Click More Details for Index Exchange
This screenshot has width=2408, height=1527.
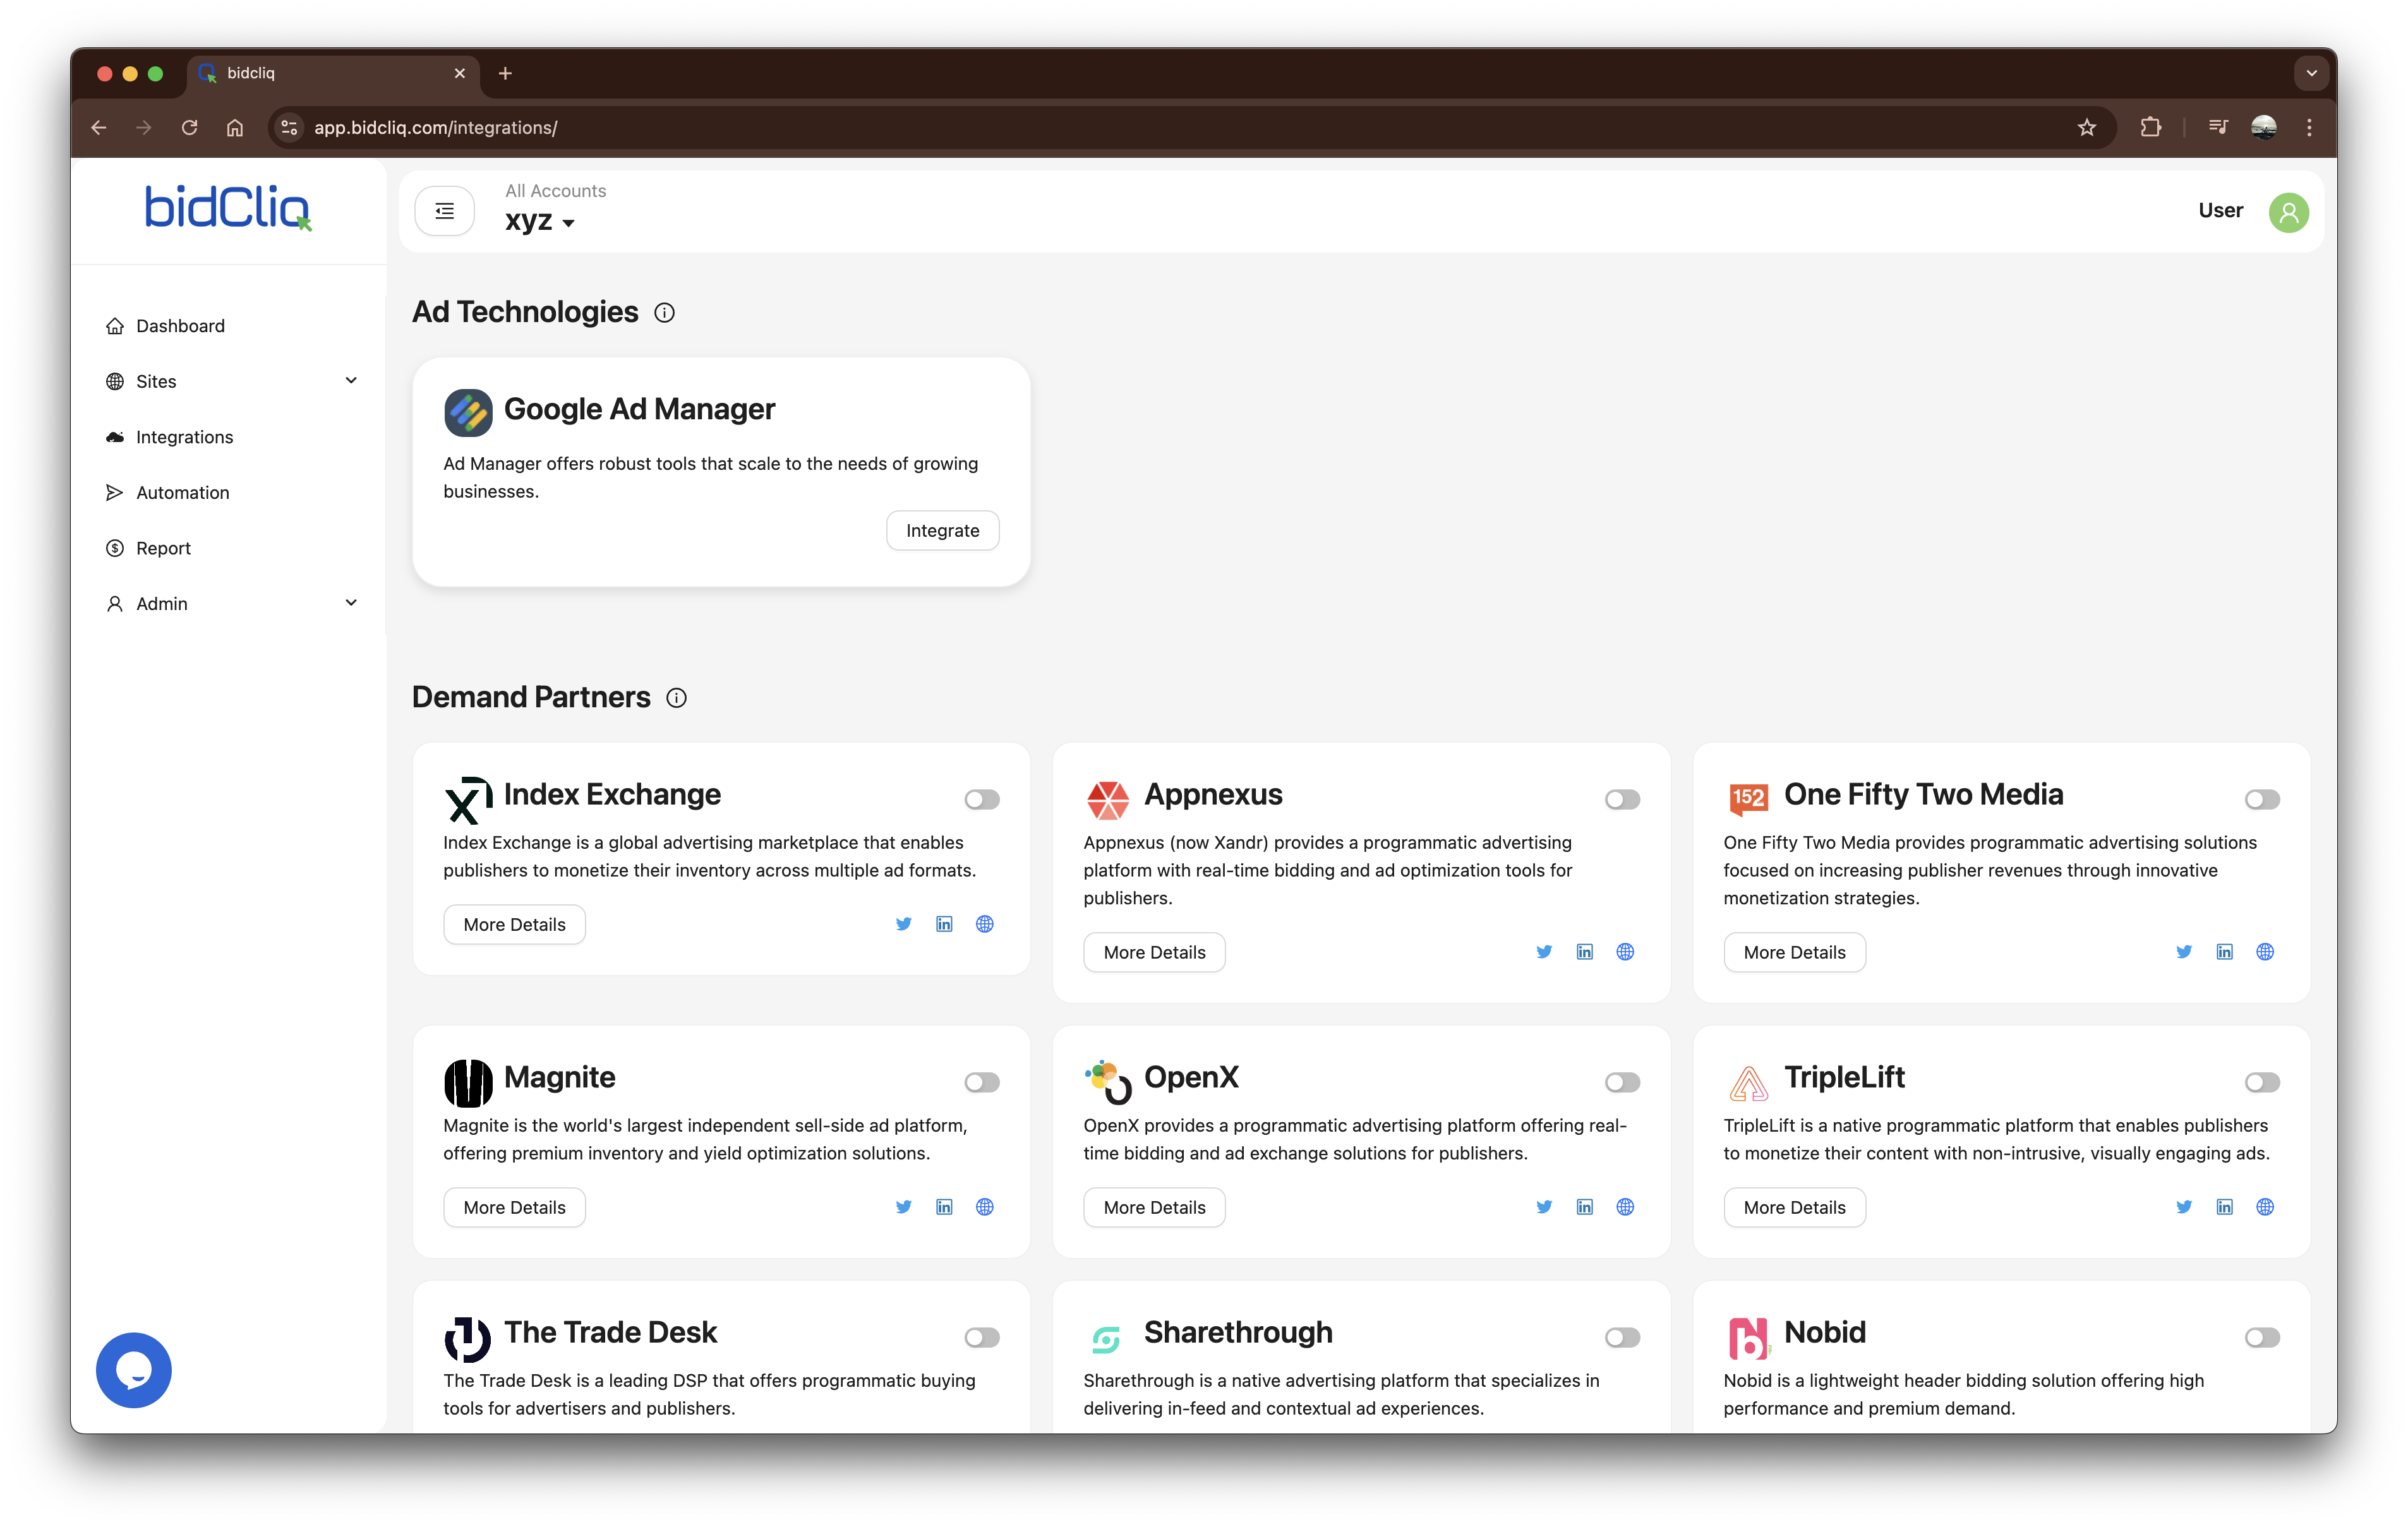click(x=514, y=925)
